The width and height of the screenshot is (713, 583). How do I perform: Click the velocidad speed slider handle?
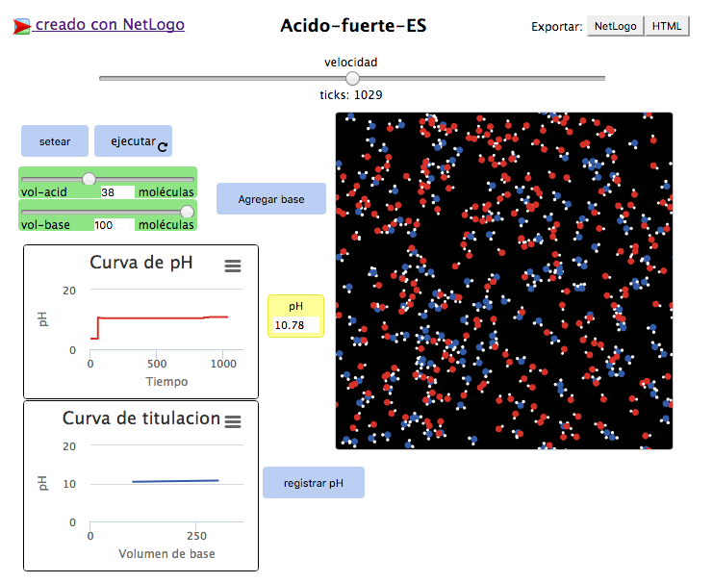tap(352, 78)
